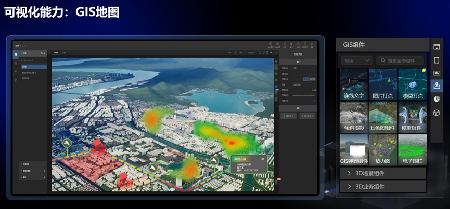Focus the page search field
The height and width of the screenshot is (209, 450).
click(33, 60)
